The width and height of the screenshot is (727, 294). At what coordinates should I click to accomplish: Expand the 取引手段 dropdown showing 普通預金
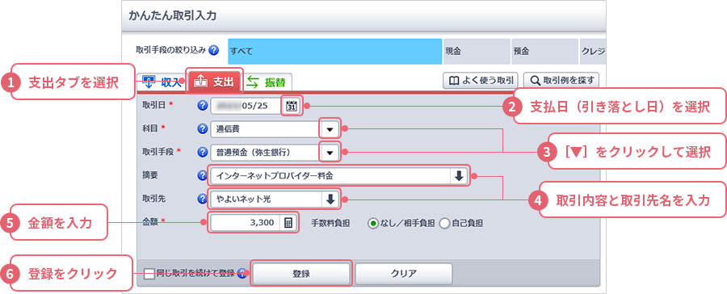pyautogui.click(x=330, y=152)
